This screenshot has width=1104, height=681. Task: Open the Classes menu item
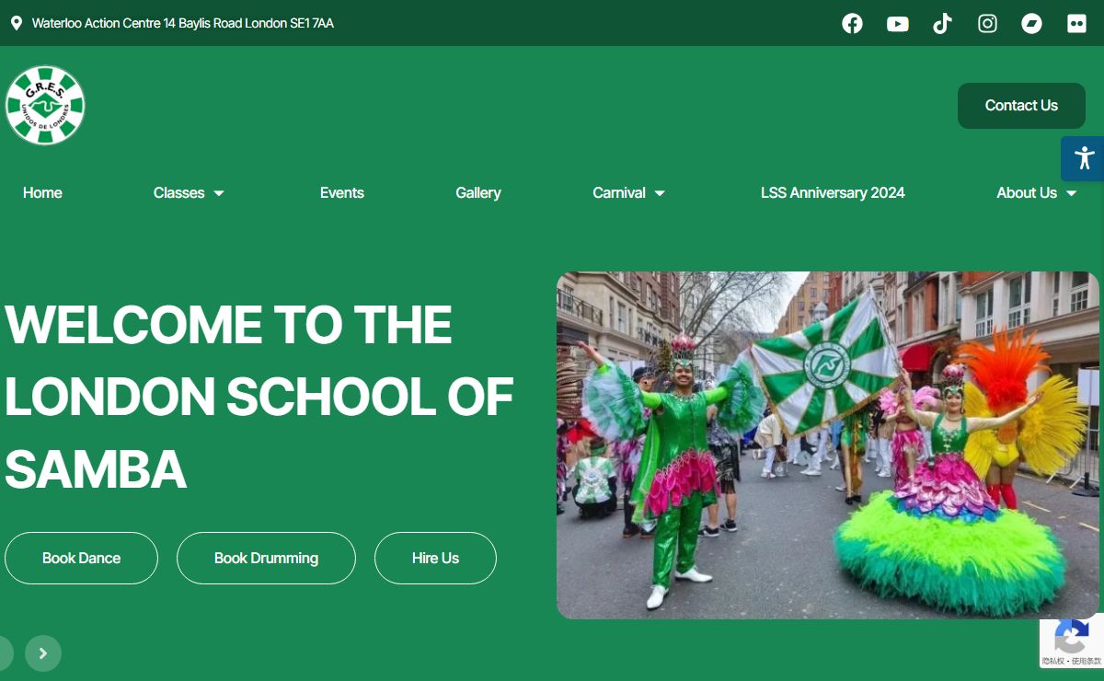tap(178, 192)
